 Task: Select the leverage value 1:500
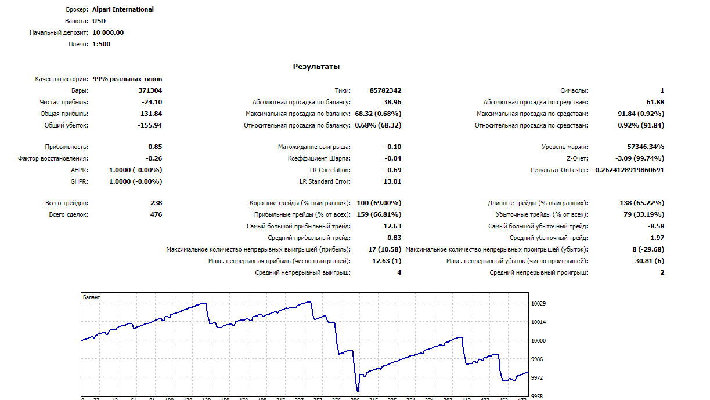coord(102,44)
